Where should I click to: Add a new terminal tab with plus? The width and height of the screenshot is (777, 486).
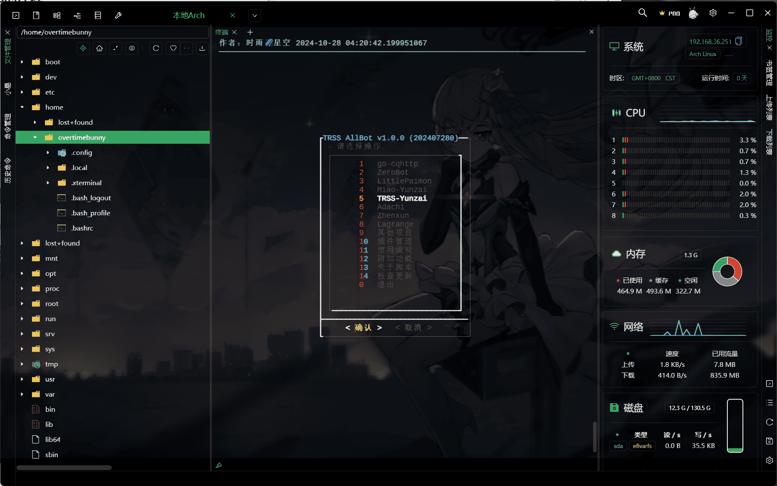[x=250, y=32]
